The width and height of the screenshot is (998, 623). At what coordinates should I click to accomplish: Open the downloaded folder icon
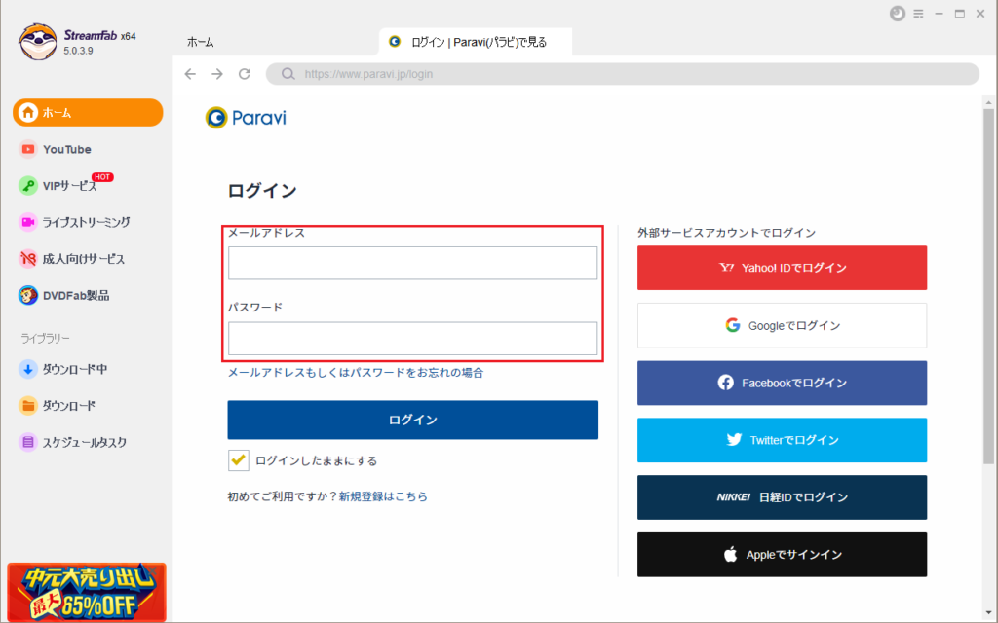(28, 406)
